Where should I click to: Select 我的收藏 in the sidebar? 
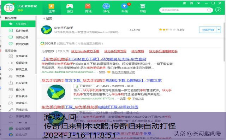(x=18, y=44)
